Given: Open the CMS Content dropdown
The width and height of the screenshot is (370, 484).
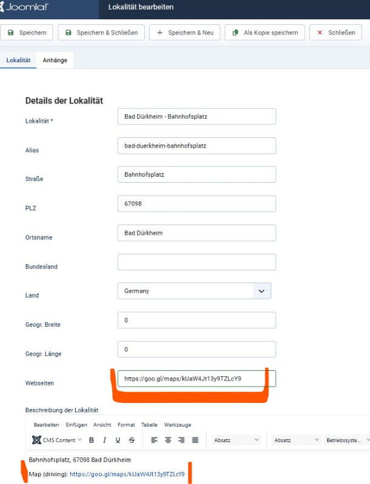Looking at the screenshot, I should 57,440.
